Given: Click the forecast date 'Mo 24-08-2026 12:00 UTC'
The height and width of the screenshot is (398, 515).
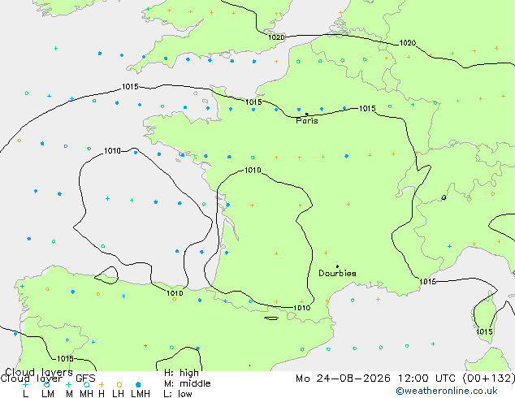Looking at the screenshot, I should 378,379.
